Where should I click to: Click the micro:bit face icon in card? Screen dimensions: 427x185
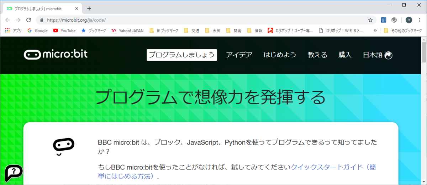point(64,147)
